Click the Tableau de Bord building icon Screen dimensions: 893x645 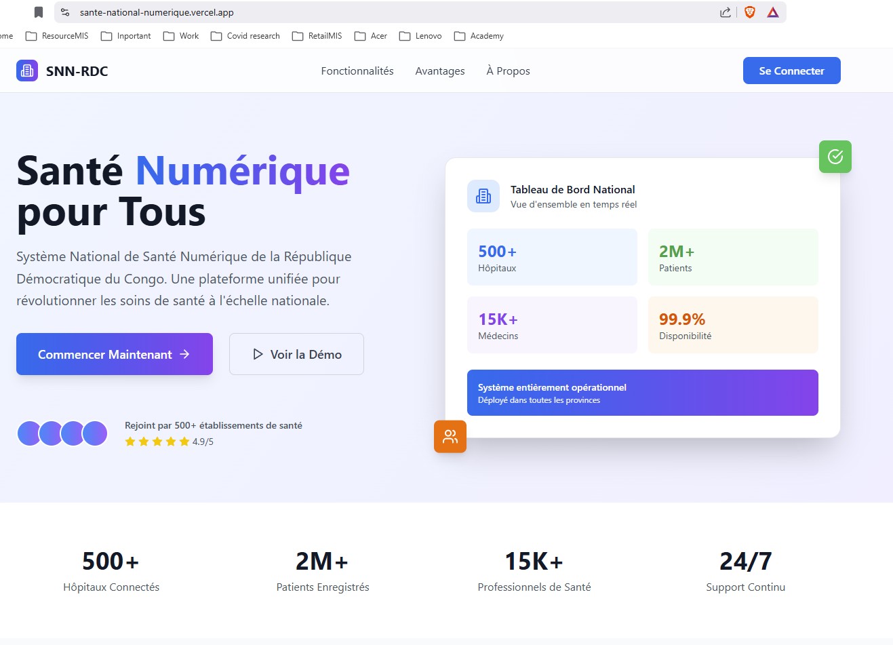click(x=483, y=196)
